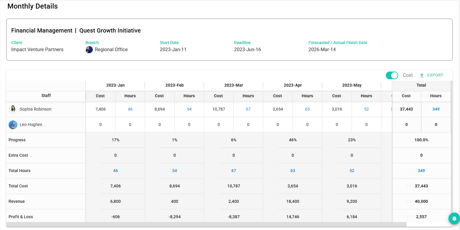The image size is (460, 230).
Task: Open the 63 Total Hours link under 2023-Apr
Action: coord(292,171)
